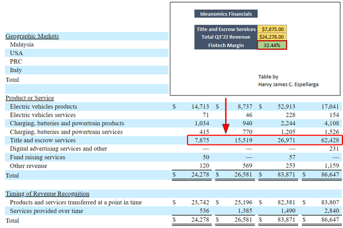This screenshot has height=228, width=343.
Task: Select the Title and escrow services row label
Action: coord(43,140)
